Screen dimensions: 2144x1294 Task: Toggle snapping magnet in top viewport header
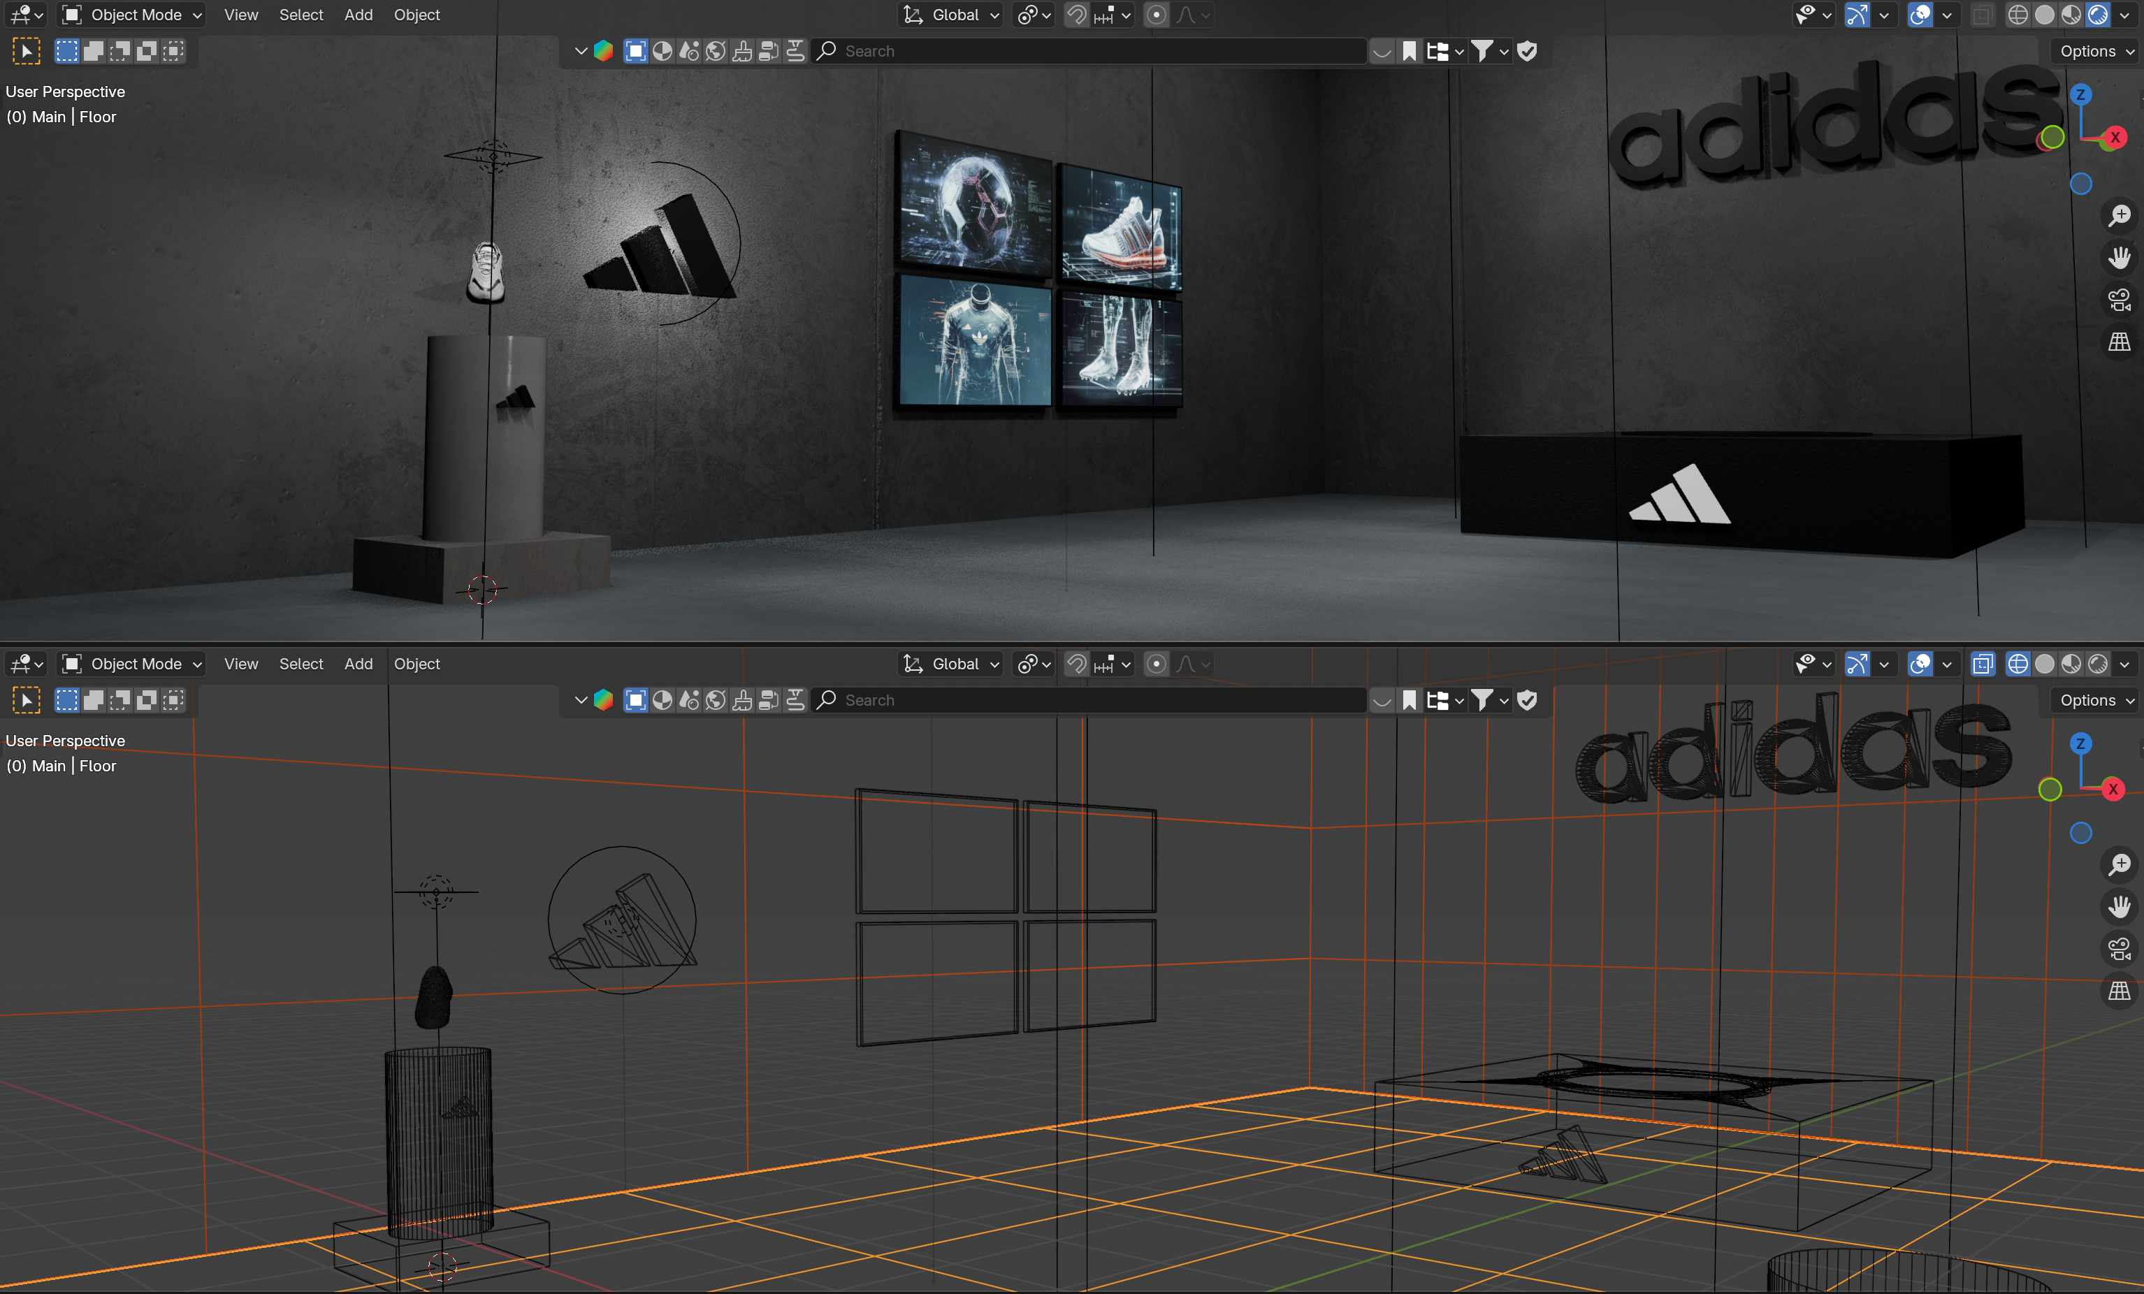coord(1077,15)
